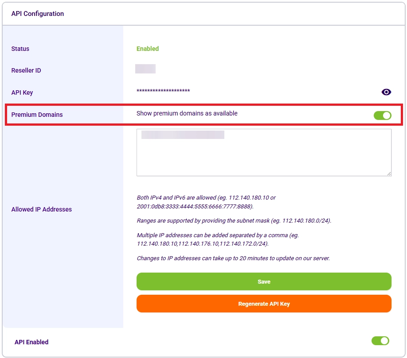Click the Status row label

pyautogui.click(x=20, y=49)
